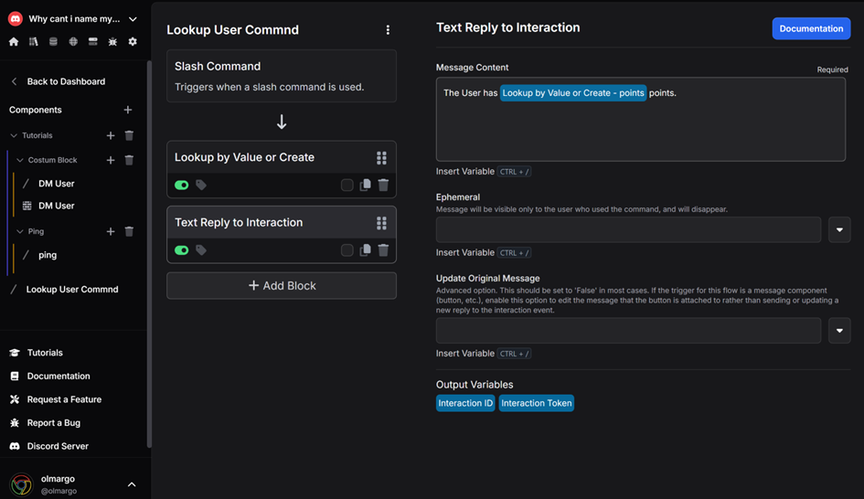This screenshot has height=499, width=864.
Task: Open the Tutorials sidebar link
Action: (45, 353)
